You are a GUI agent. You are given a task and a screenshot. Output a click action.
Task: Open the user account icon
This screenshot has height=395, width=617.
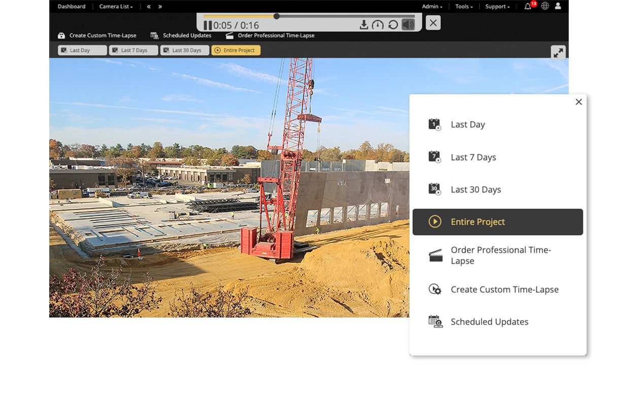(x=558, y=6)
